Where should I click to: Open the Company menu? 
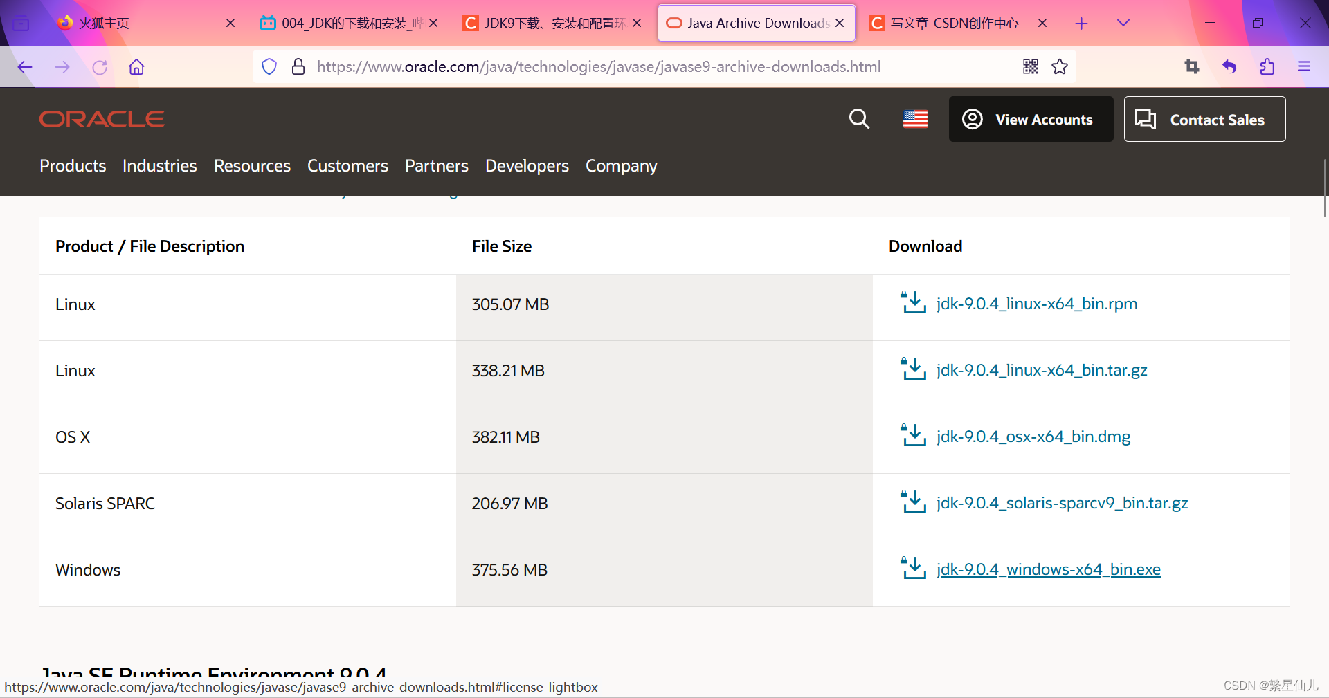[622, 166]
